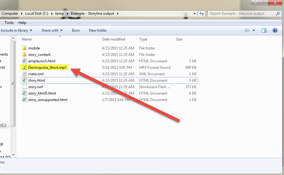Expand the Include in library dropdown
The image size is (284, 175).
(x=31, y=30)
